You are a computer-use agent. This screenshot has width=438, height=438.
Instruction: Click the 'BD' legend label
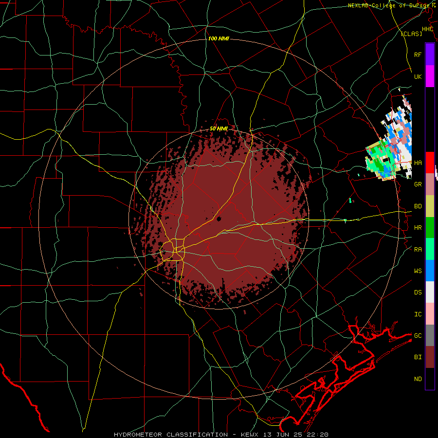pos(418,206)
